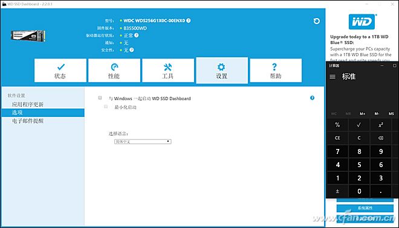Select the 设置 settings tab

[222, 71]
